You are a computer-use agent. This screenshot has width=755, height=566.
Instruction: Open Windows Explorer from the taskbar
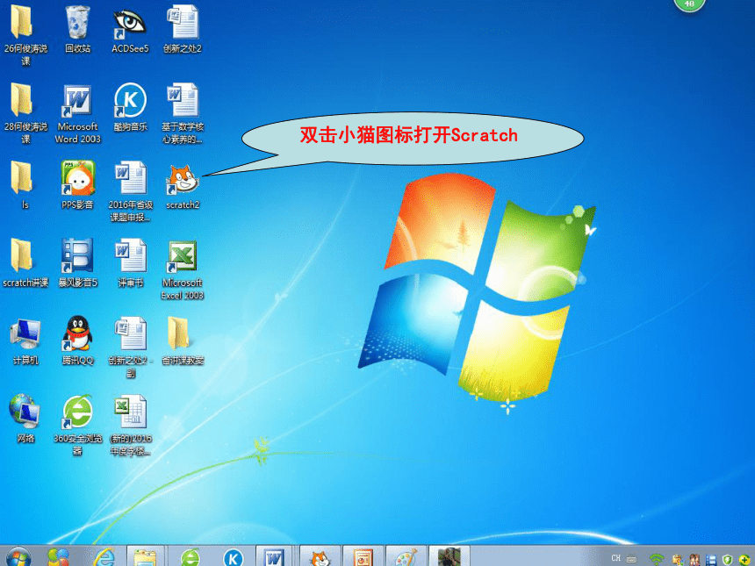(145, 557)
